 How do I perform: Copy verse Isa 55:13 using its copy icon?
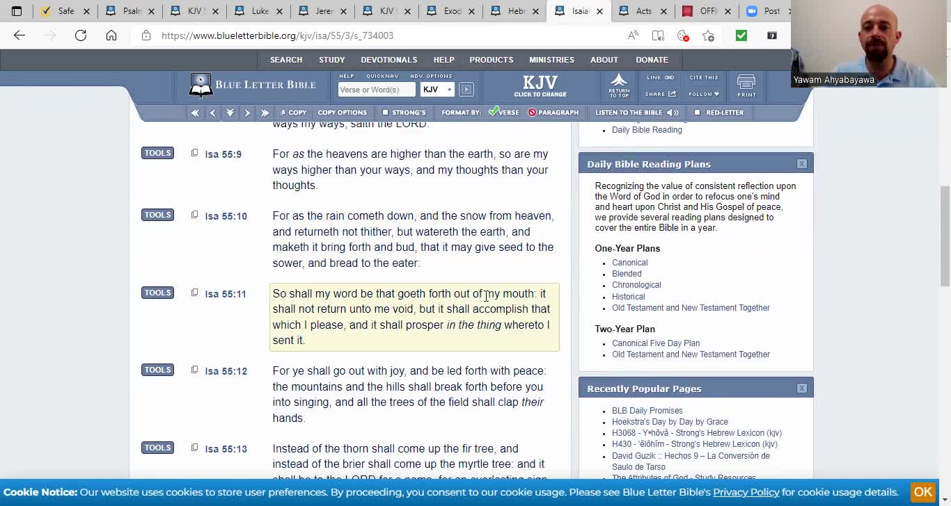[x=194, y=448]
